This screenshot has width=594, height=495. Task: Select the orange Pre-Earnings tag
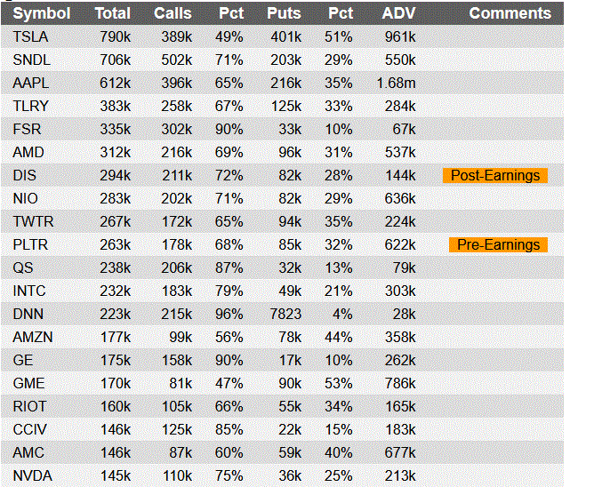[x=497, y=244]
